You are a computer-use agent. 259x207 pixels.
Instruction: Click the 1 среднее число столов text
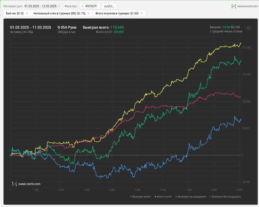click(x=226, y=31)
